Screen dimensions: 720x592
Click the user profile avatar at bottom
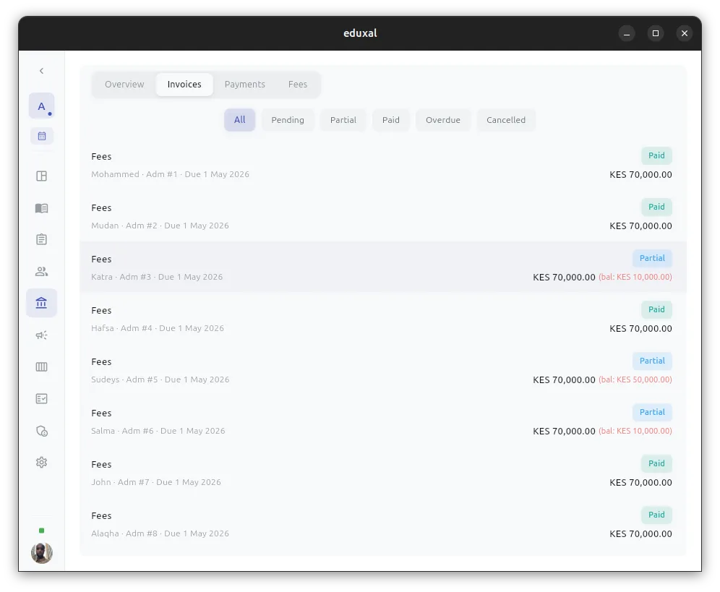point(41,553)
